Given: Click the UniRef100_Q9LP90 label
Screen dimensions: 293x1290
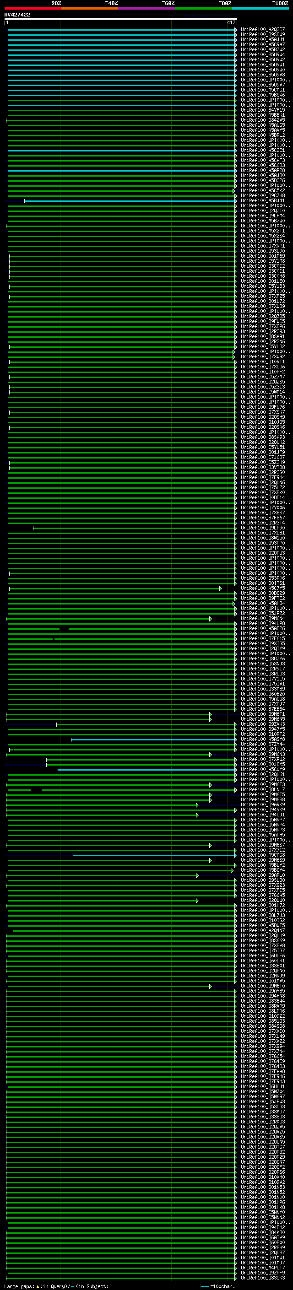Looking at the screenshot, I should (x=263, y=528).
